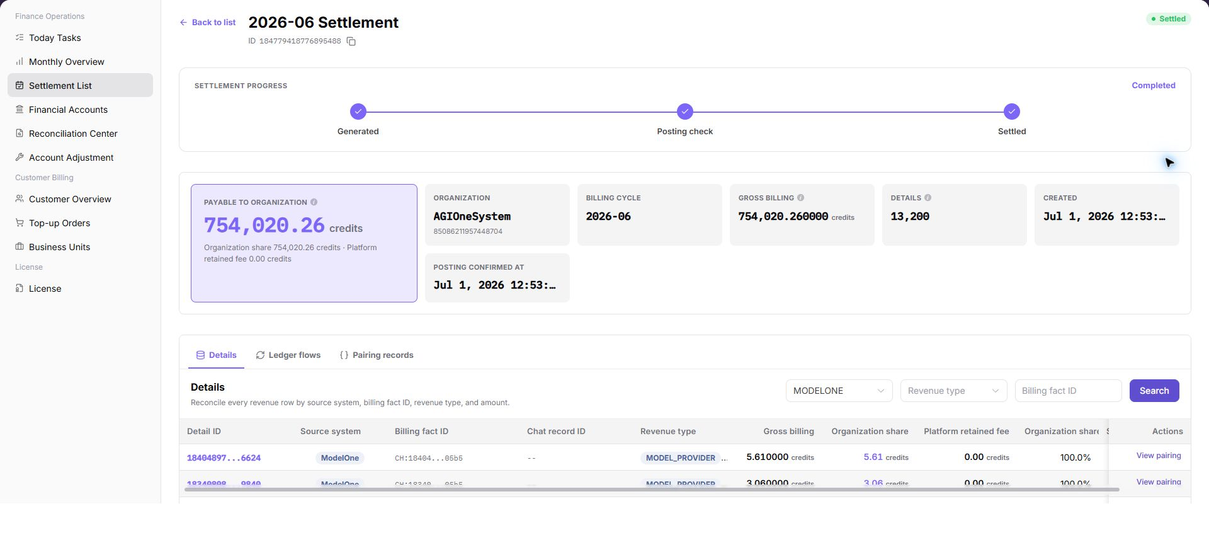This screenshot has height=540, width=1209.
Task: Show Gross Billing info icon
Action: tap(800, 198)
